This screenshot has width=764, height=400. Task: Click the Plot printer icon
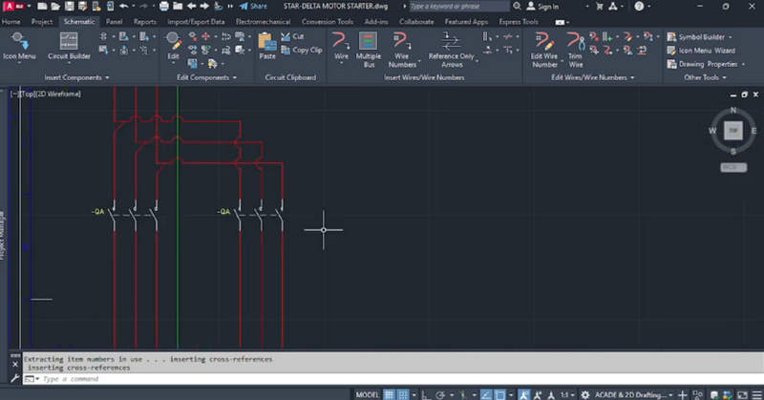pos(164,7)
